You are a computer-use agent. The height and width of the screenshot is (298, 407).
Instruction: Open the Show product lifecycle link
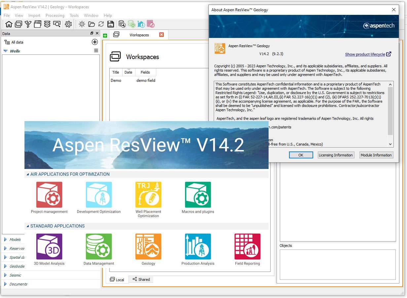coord(365,54)
